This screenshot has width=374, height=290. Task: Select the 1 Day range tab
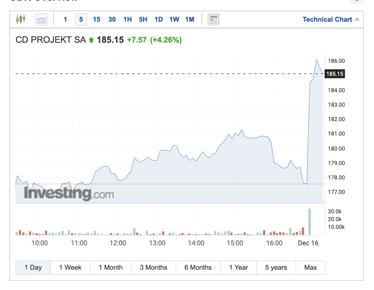click(33, 268)
